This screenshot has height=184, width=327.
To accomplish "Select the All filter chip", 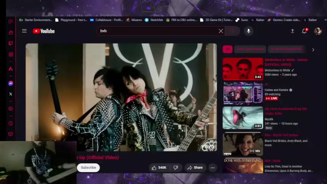I will [228, 49].
